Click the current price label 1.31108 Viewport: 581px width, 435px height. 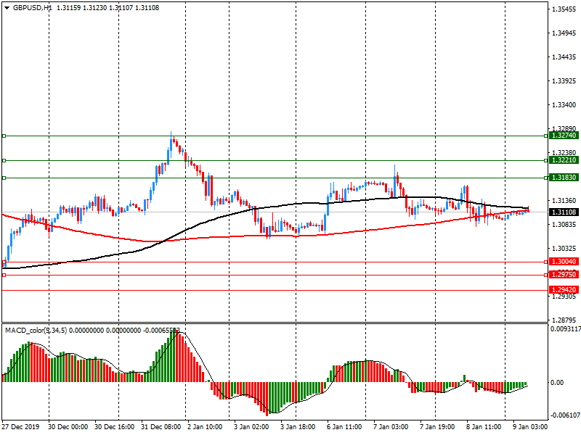[x=564, y=212]
